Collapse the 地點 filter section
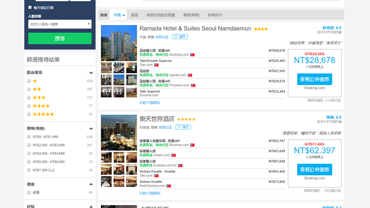 coord(91,206)
